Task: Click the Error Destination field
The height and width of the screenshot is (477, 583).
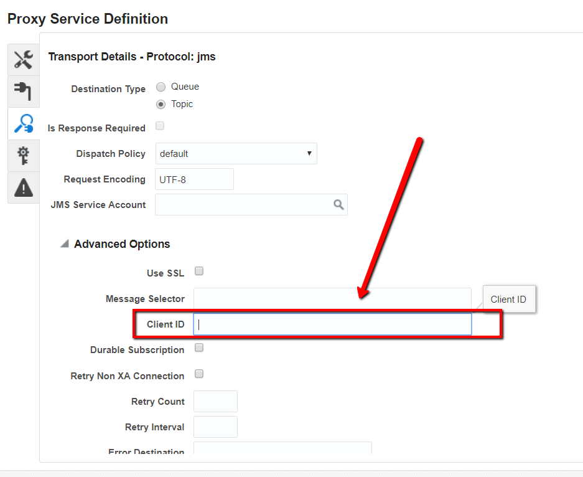Action: (x=283, y=450)
